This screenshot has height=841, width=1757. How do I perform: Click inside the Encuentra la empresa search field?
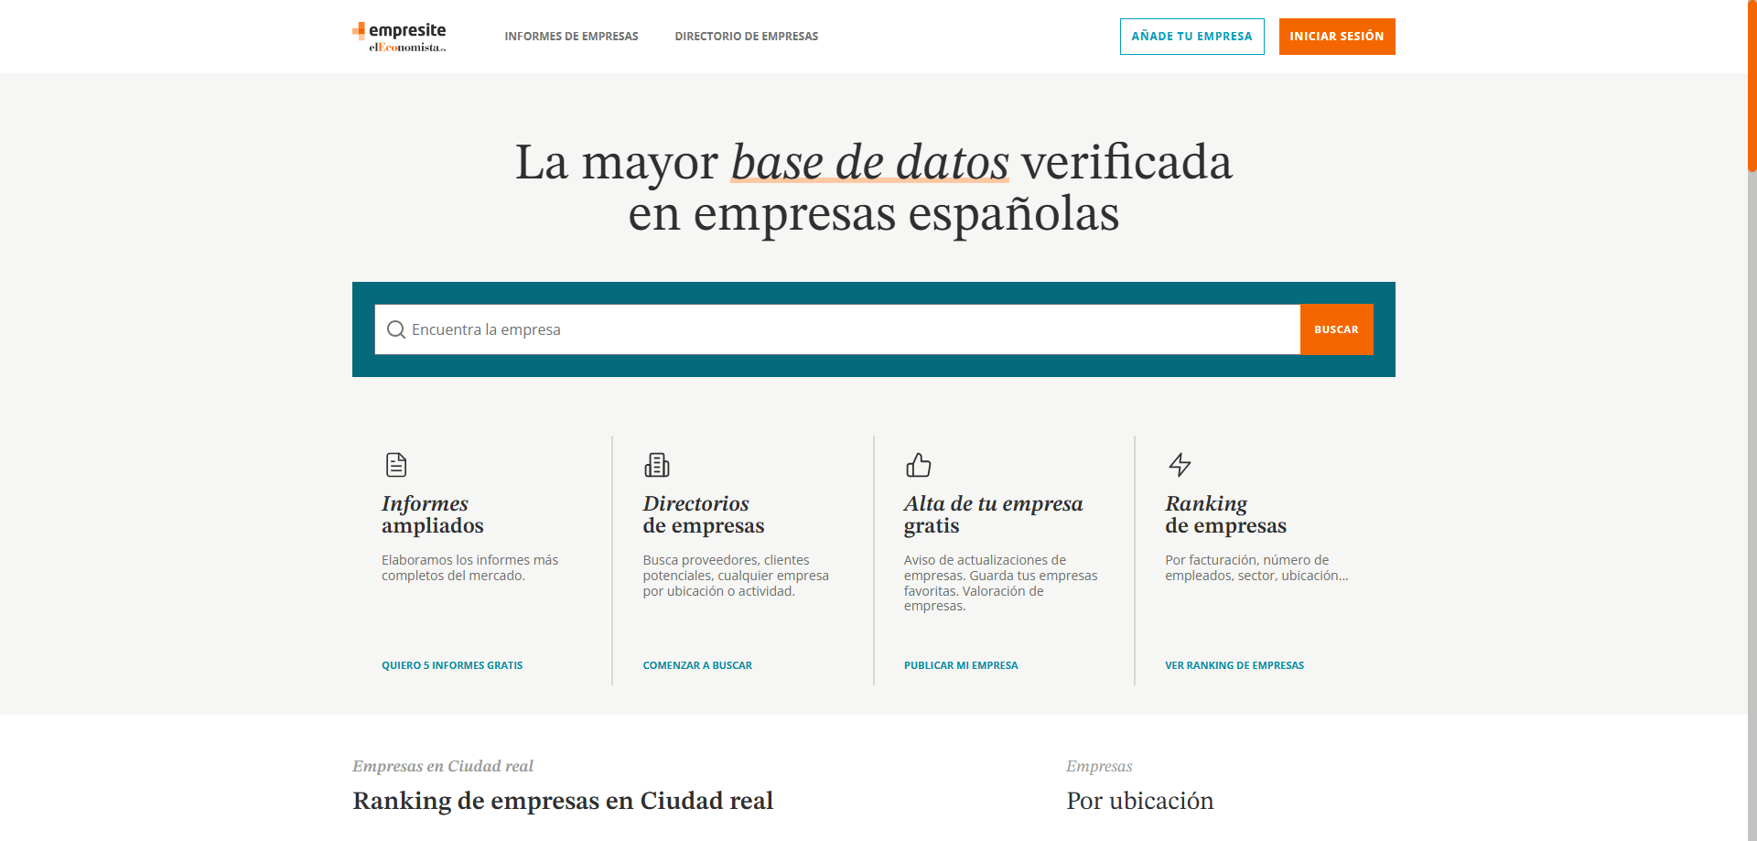(824, 329)
